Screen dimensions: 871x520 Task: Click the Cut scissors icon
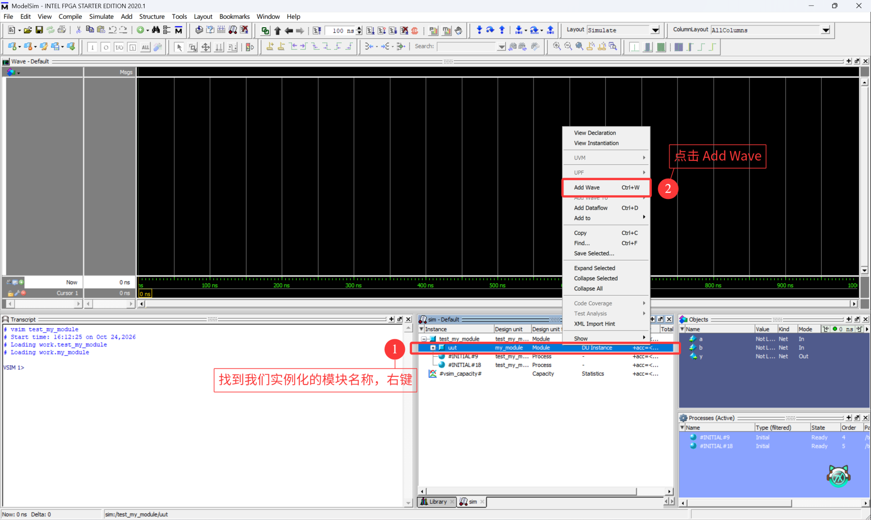[x=78, y=30]
